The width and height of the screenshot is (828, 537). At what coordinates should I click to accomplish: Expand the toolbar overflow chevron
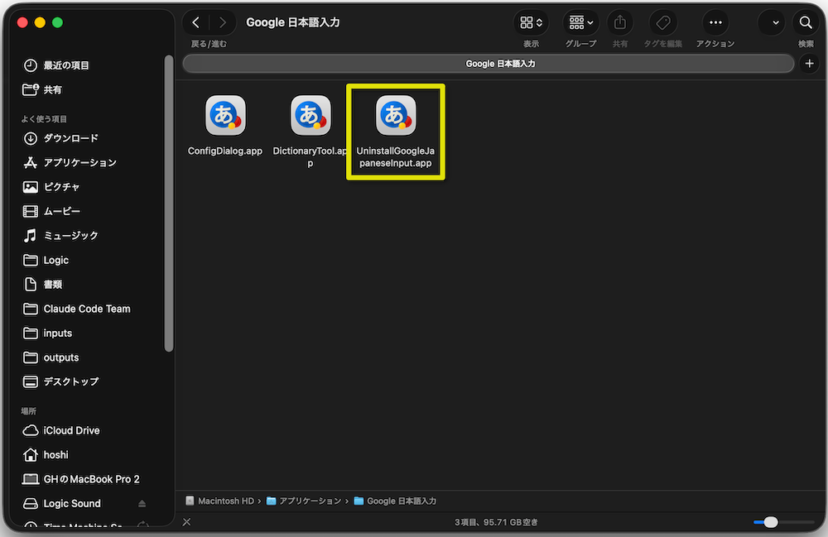coord(775,22)
